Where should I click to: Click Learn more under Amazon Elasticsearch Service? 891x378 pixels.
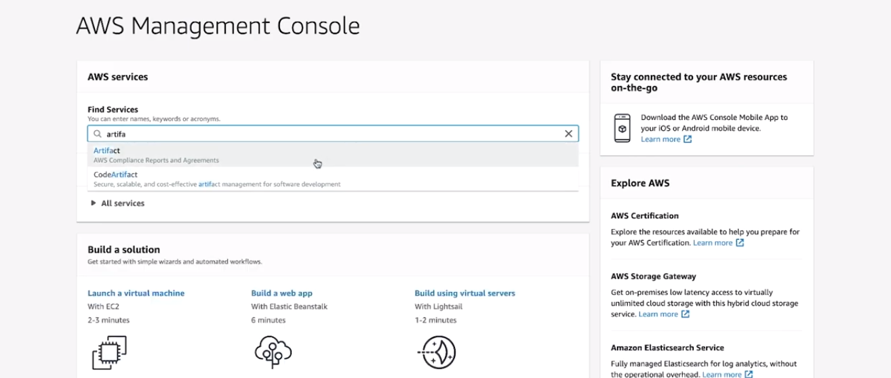pos(722,374)
